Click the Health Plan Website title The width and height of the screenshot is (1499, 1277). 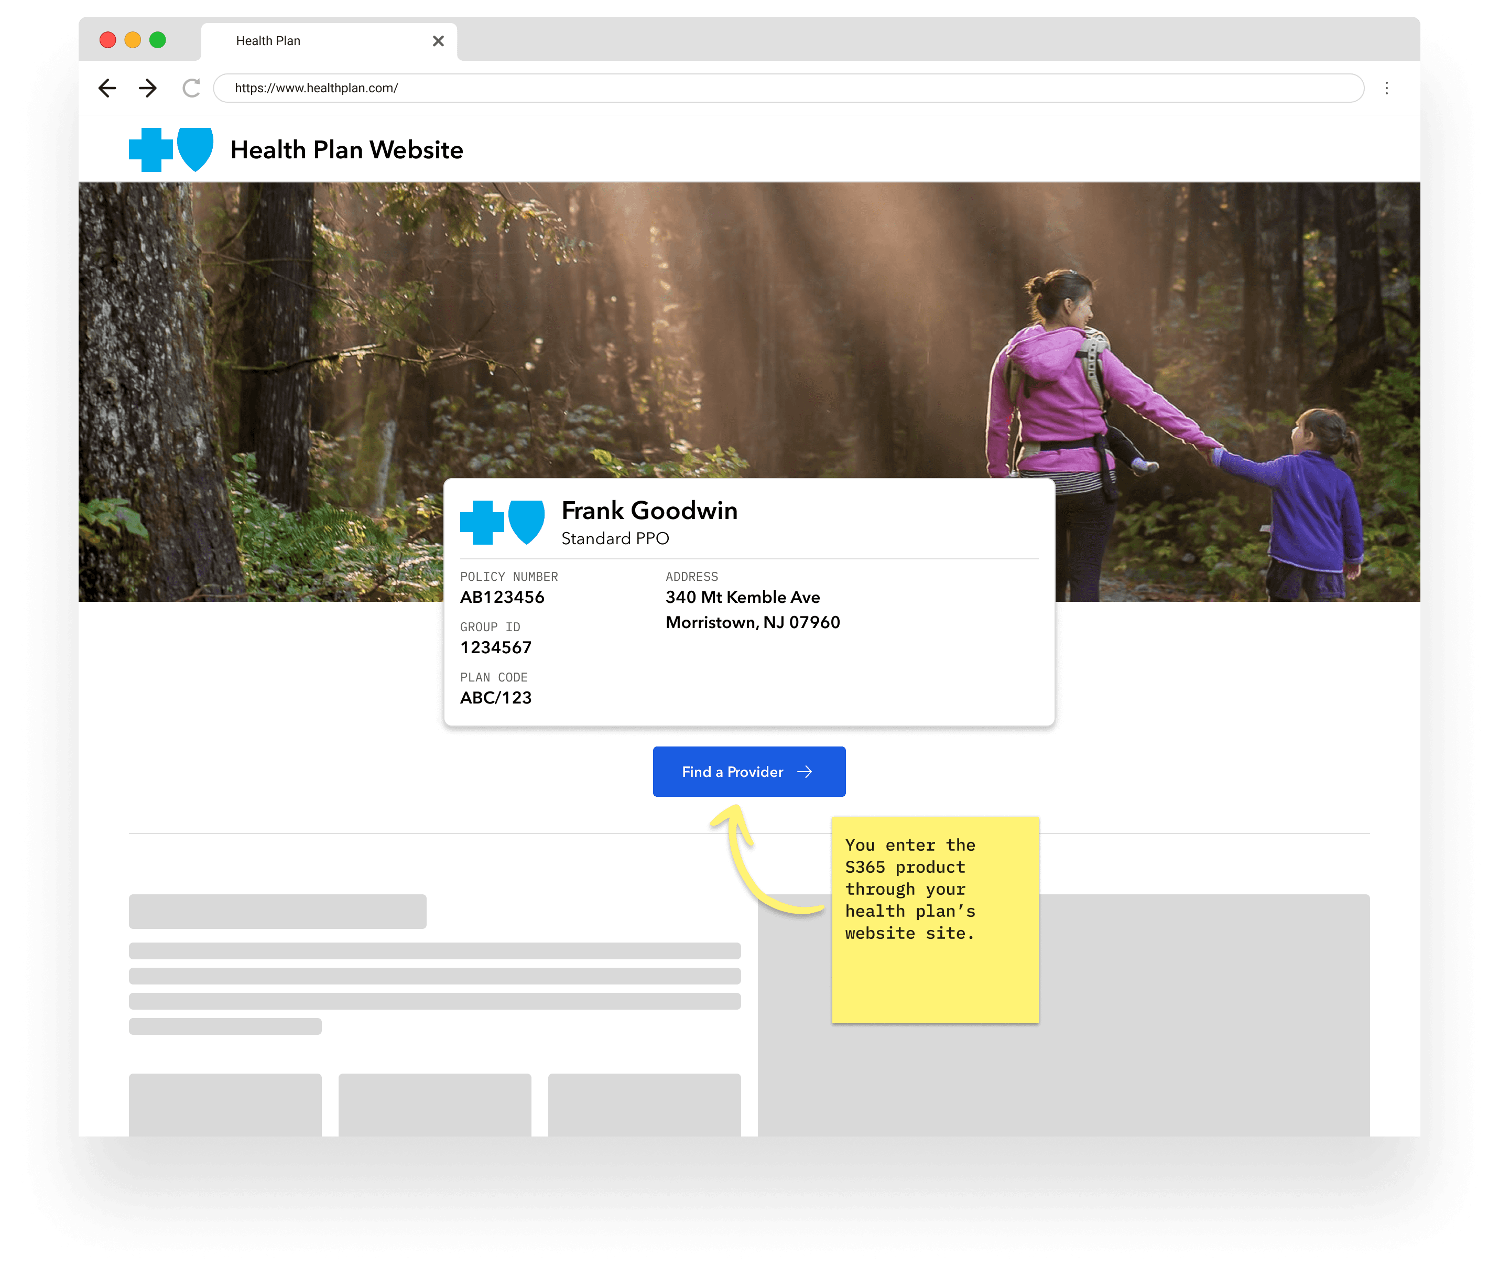[346, 150]
